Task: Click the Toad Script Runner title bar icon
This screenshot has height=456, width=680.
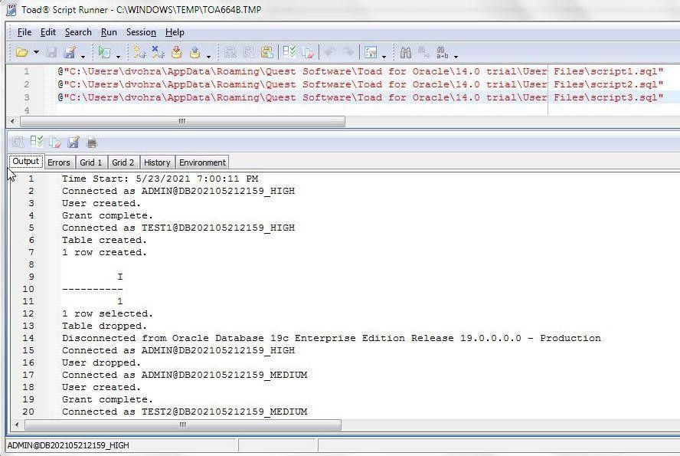Action: (11, 9)
